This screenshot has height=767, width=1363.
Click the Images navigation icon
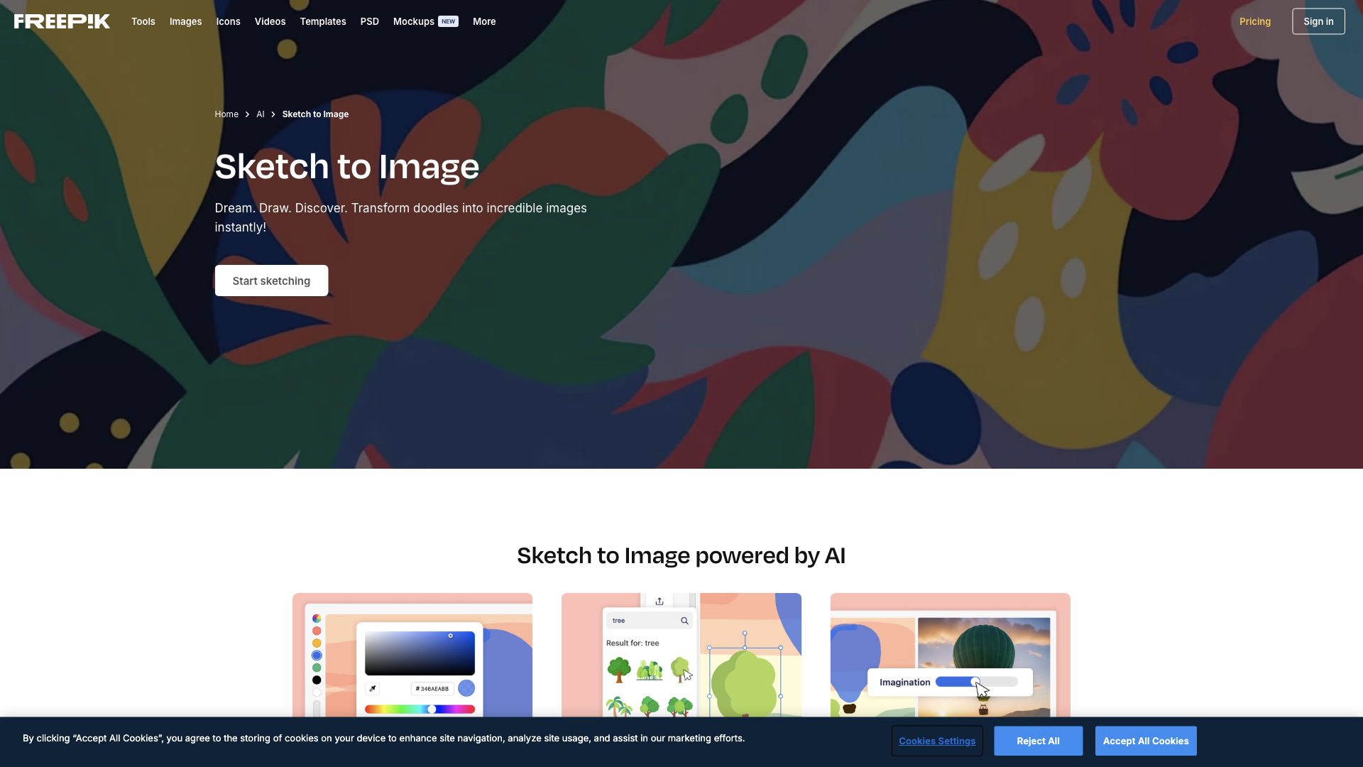click(x=185, y=21)
